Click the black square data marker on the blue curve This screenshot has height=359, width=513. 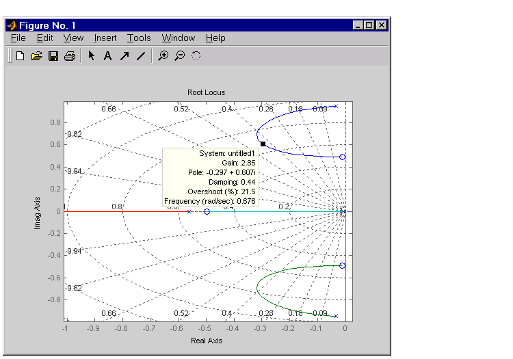pyautogui.click(x=263, y=144)
